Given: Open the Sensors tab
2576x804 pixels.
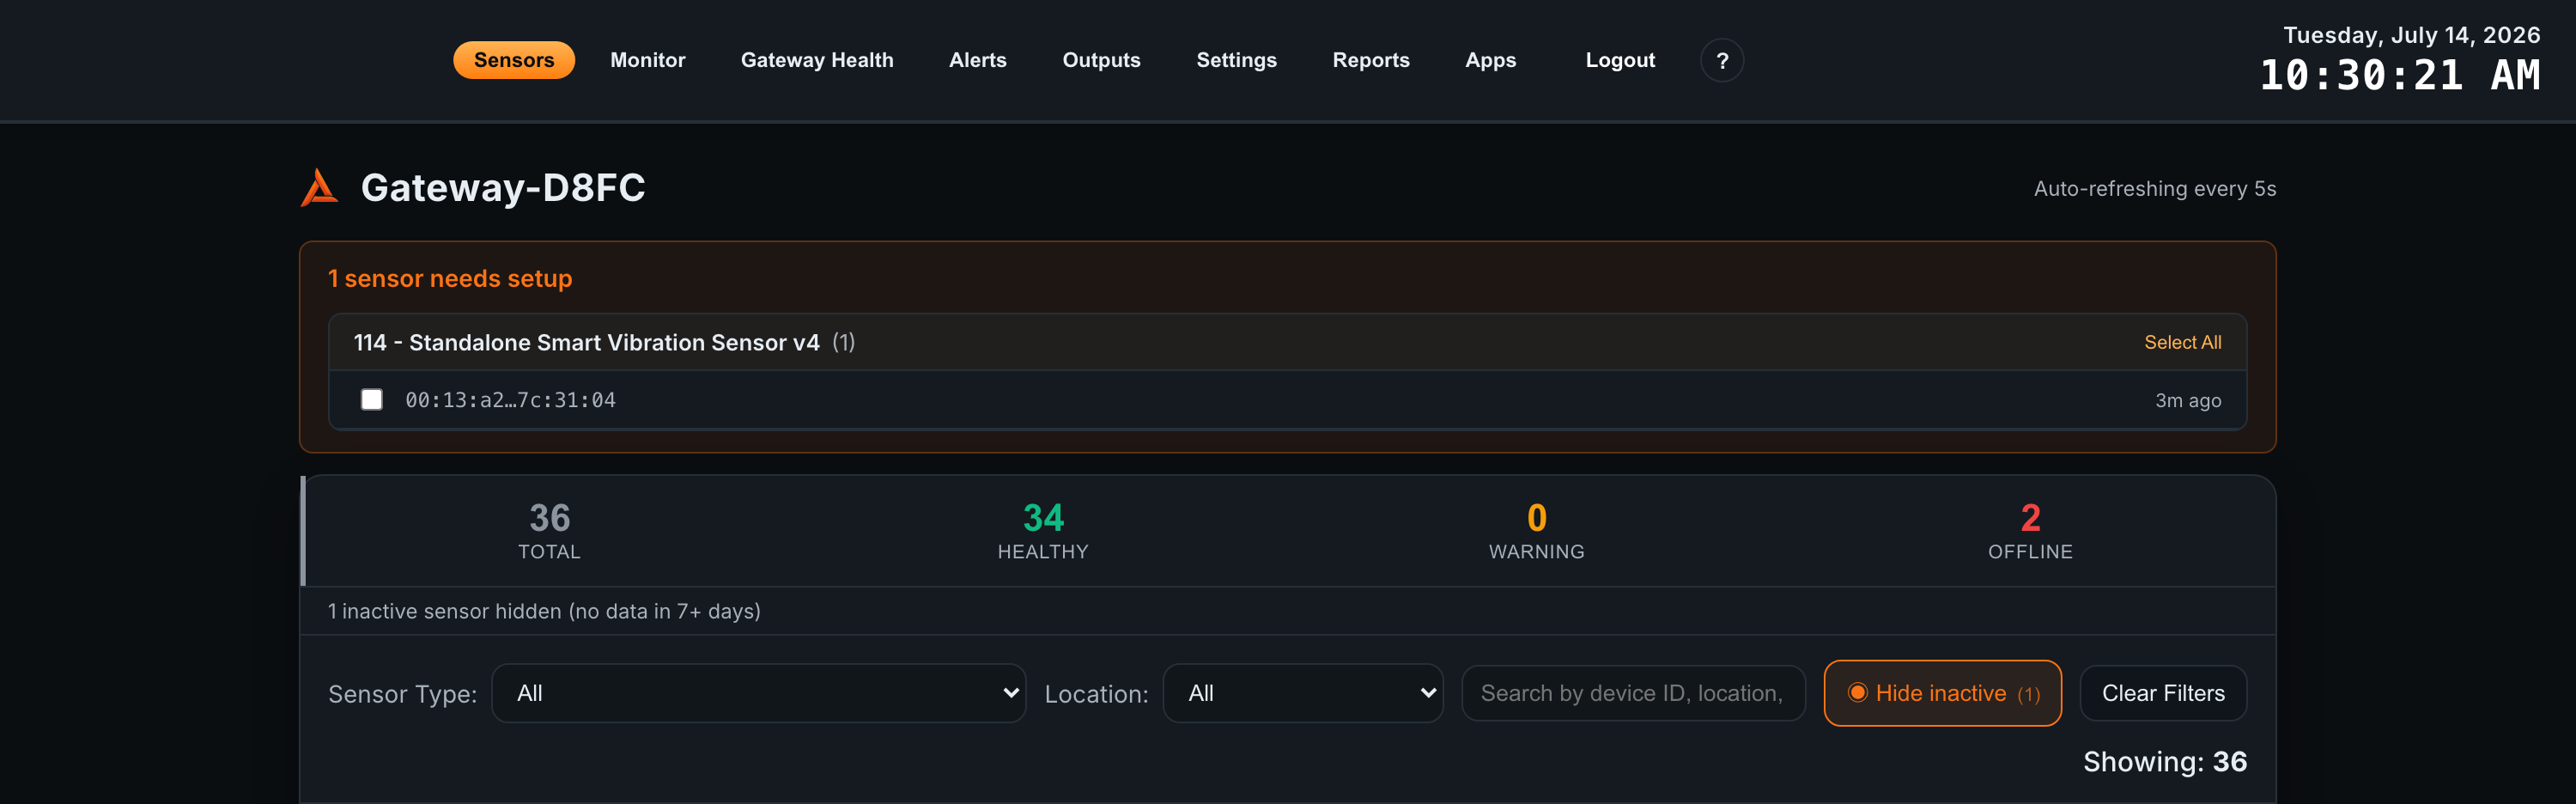Looking at the screenshot, I should tap(514, 60).
